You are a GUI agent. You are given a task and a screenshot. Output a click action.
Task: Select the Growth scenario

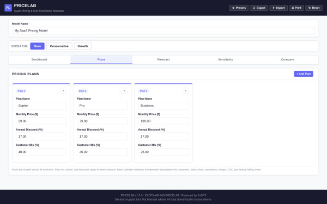click(83, 46)
